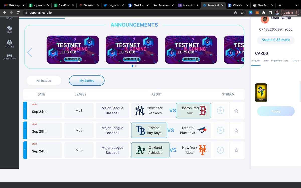
Task: Pick the Oakland Athletics team
Action: [150, 150]
